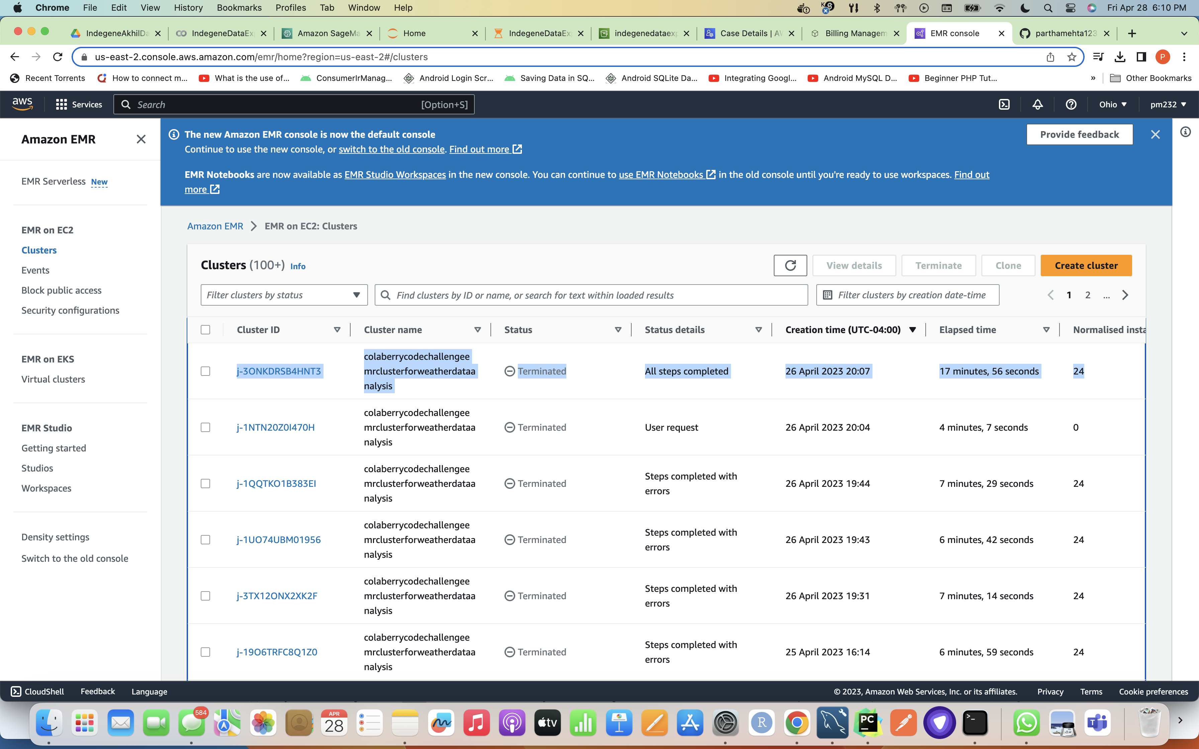Viewport: 1199px width, 749px height.
Task: Select checkbox for cluster j-3ONKDRSB4HNT3
Action: [x=205, y=371]
